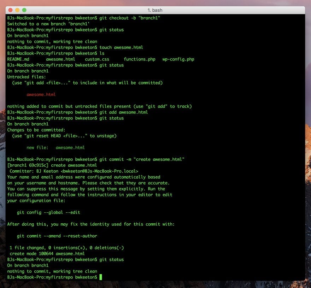Click the red untracked 'awesome.html' filename
This screenshot has height=288, width=311.
click(41, 95)
